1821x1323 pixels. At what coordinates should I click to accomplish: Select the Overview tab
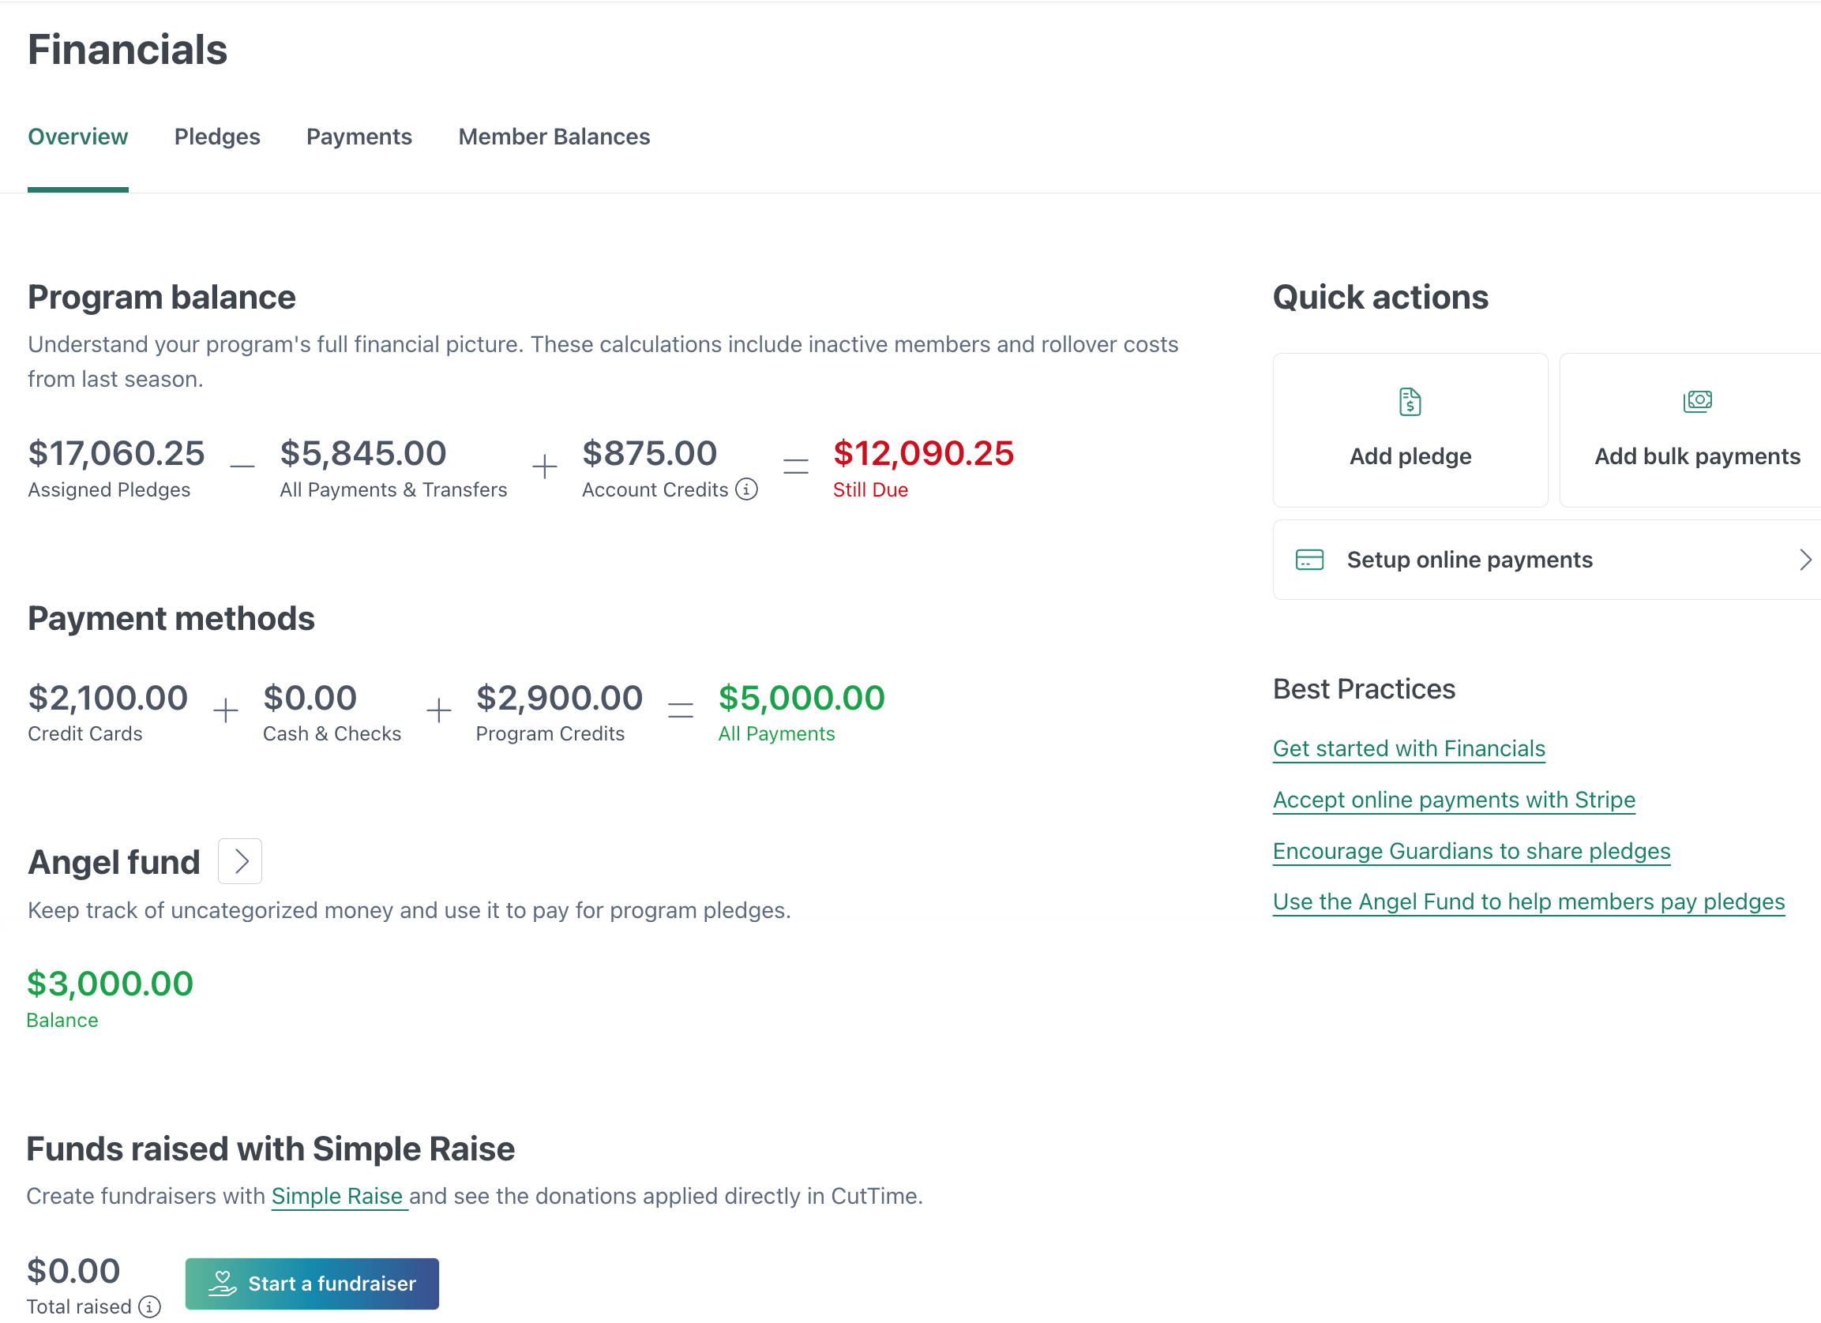pos(78,137)
